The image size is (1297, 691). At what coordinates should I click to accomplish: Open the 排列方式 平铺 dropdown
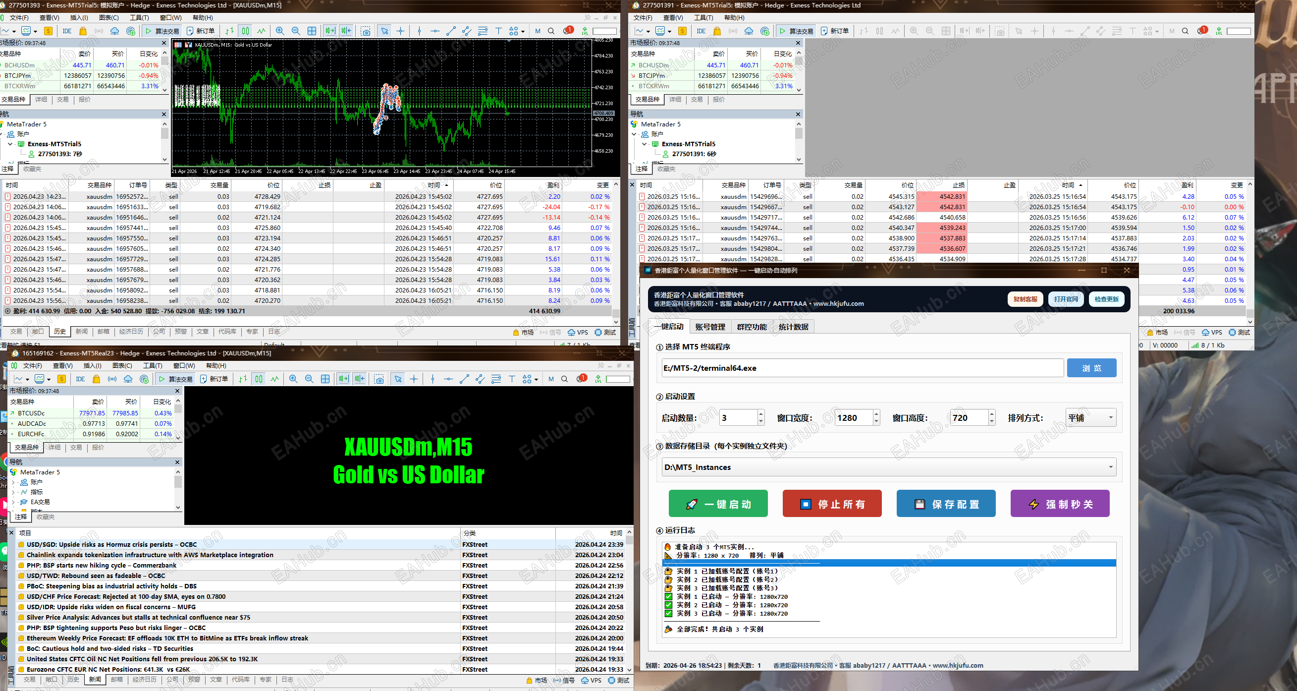[x=1090, y=418]
